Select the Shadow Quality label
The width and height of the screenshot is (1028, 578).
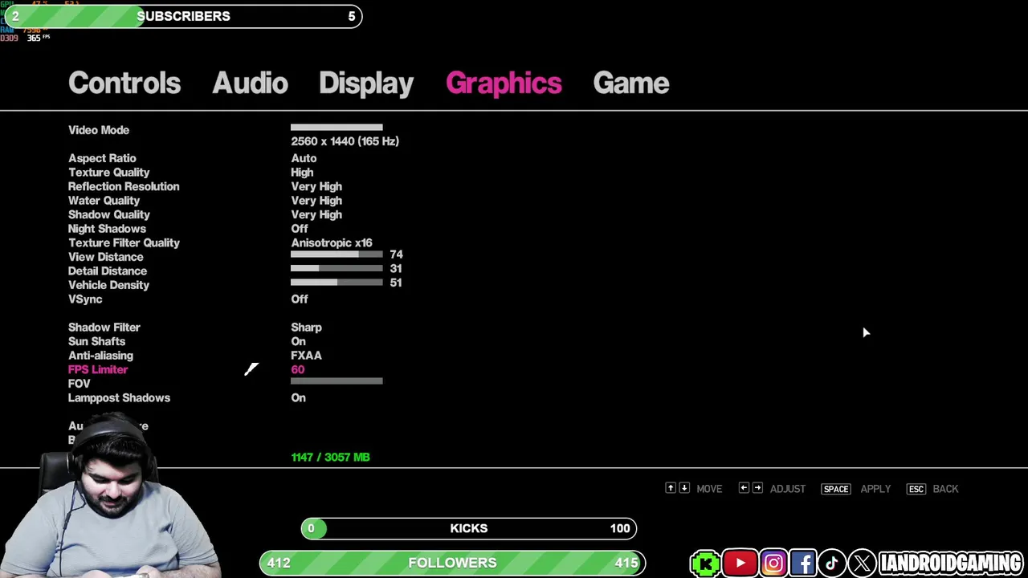point(108,214)
